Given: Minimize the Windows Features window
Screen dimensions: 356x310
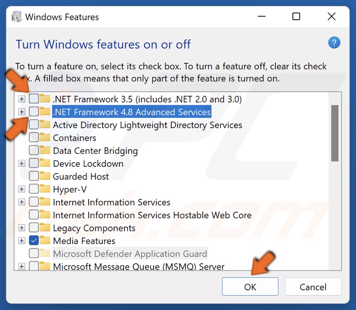Looking at the screenshot, I should pos(261,17).
